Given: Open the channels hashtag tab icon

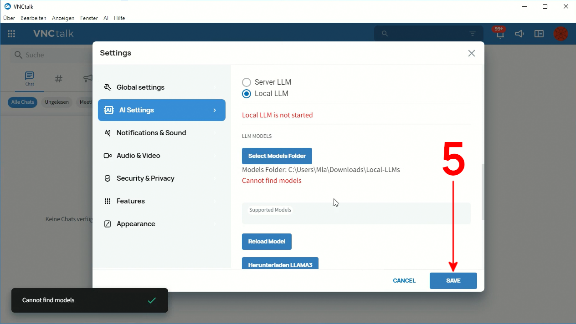Looking at the screenshot, I should [58, 79].
